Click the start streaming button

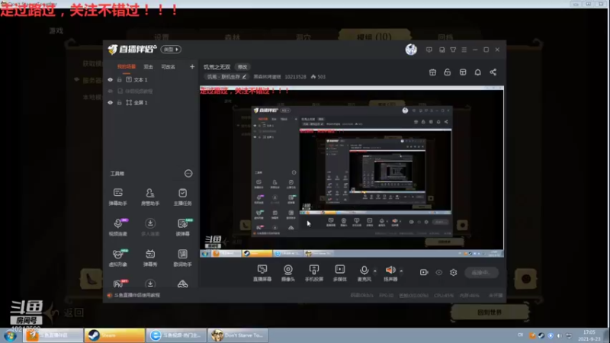(x=482, y=273)
